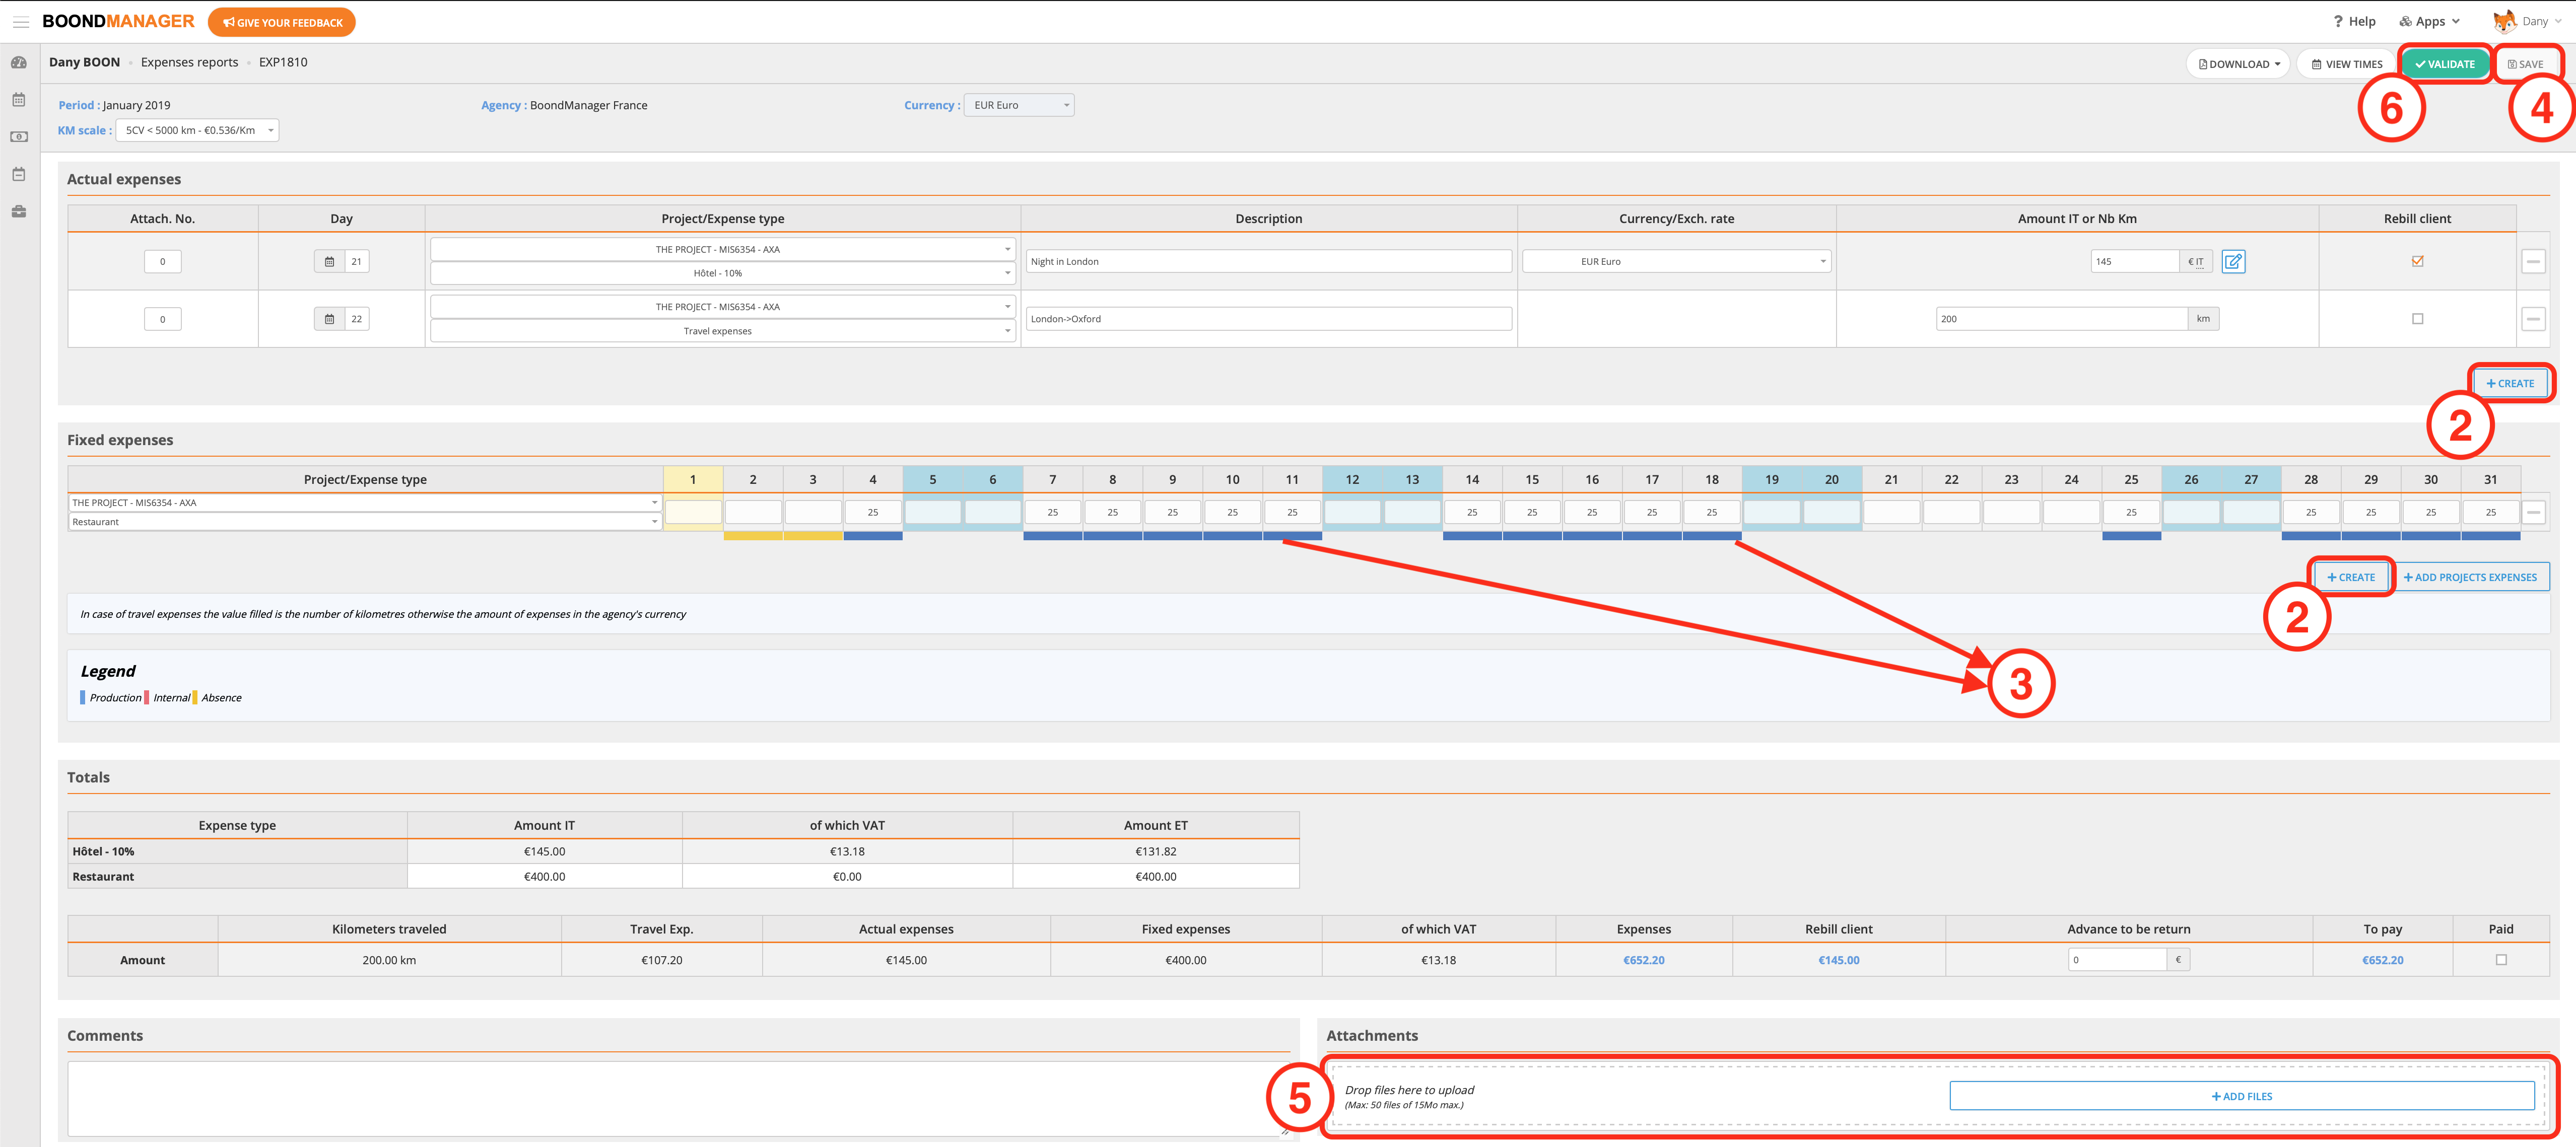Open the calendar-minus absences sidebar icon
Image resolution: width=2576 pixels, height=1147 pixels.
19,174
